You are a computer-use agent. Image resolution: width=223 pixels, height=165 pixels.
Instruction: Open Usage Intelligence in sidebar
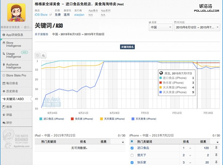[x=16, y=55]
